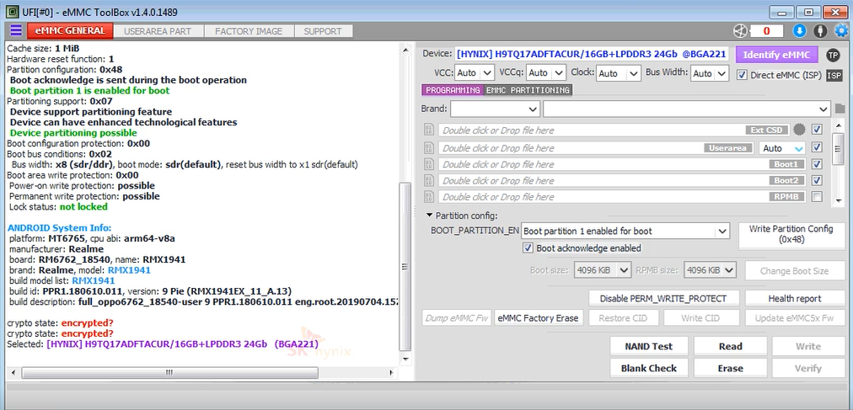Enable the RPMB row checkbox
Viewport: 853px width, 410px height.
817,197
